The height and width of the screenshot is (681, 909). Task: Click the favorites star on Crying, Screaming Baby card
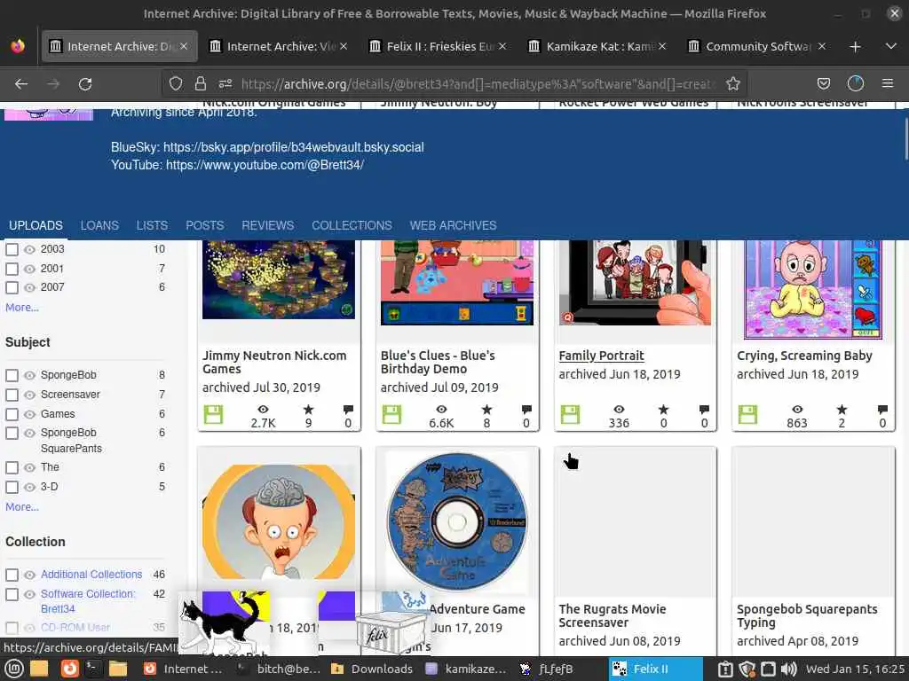pos(842,410)
